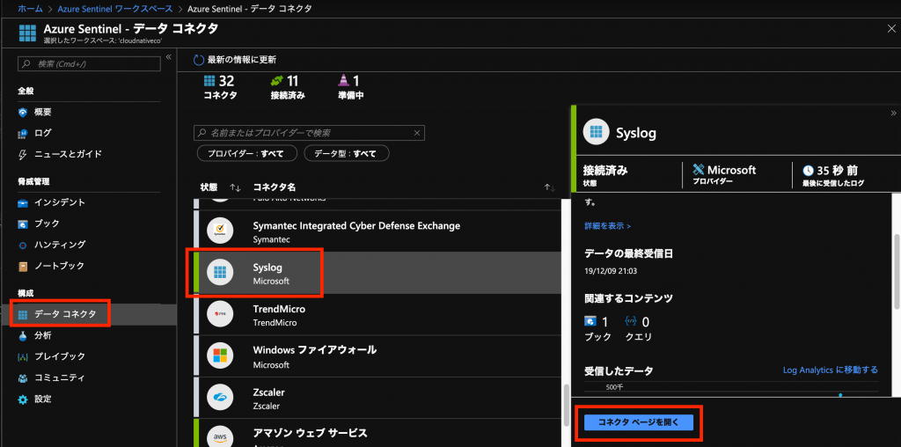Open the ブック workbook icon
This screenshot has height=447, width=901.
pos(23,224)
